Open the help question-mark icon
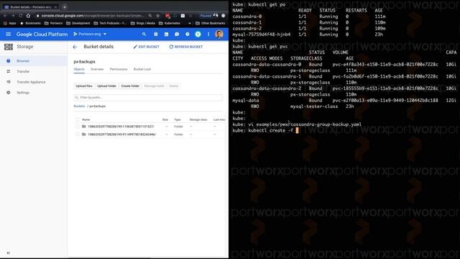460x259 pixels. tap(188, 34)
